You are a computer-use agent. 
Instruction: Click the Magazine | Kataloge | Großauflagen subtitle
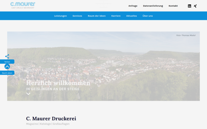click(48, 124)
